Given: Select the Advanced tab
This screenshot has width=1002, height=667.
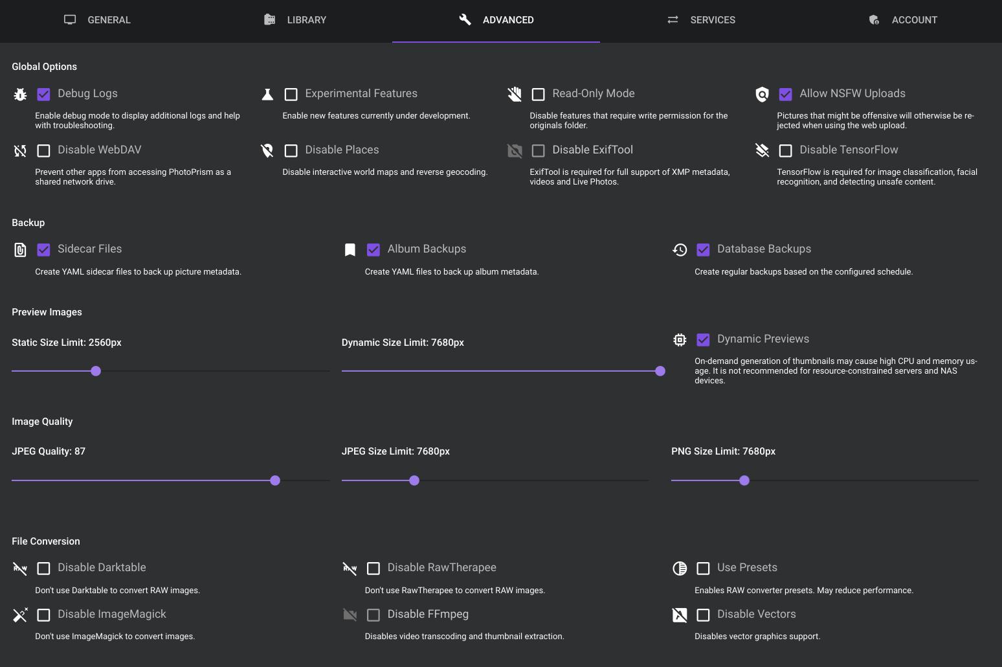Looking at the screenshot, I should point(496,20).
